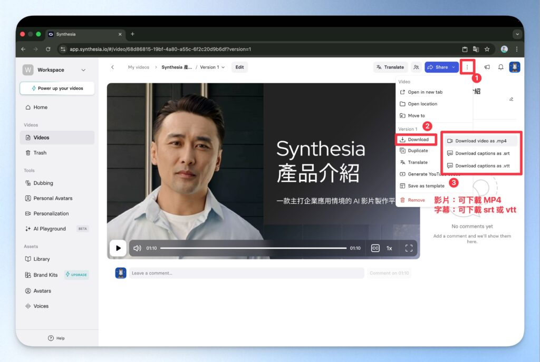The width and height of the screenshot is (540, 362).
Task: Expand the Share button chevron
Action: (x=452, y=67)
